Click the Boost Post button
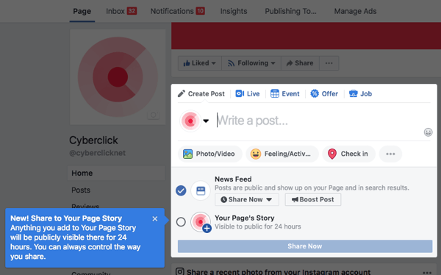 313,199
